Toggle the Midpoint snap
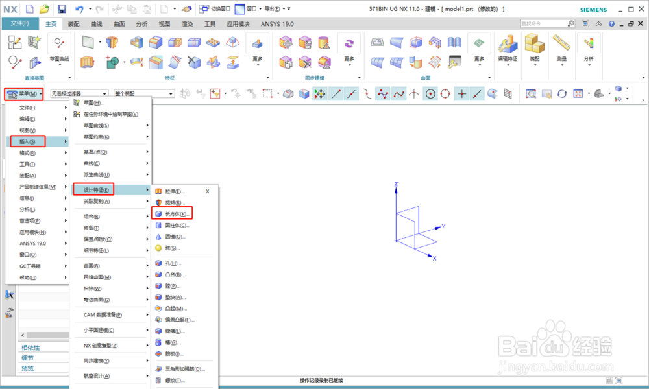 click(x=351, y=94)
